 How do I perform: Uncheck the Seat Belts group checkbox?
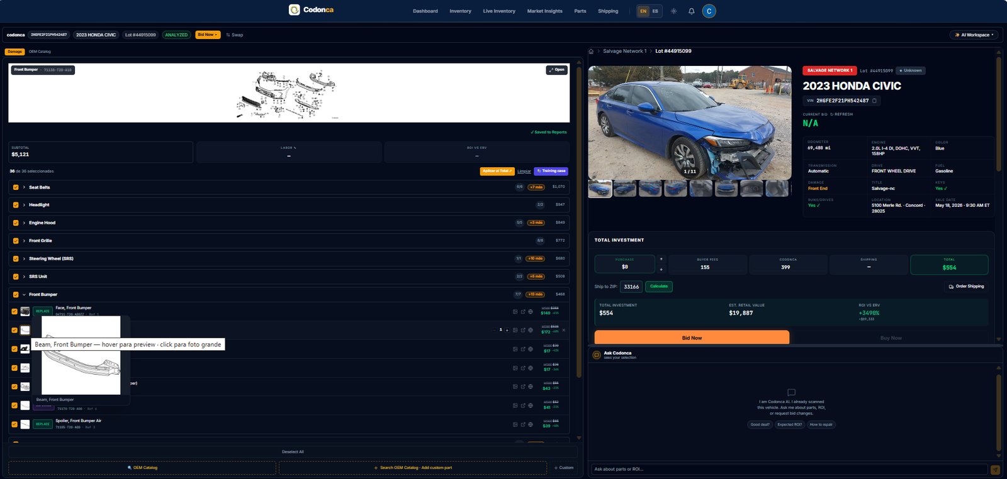pyautogui.click(x=16, y=187)
